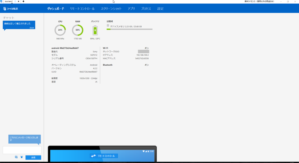
Task: Click the 無料ライセンス license notice in the title bar
Action: [259, 1]
